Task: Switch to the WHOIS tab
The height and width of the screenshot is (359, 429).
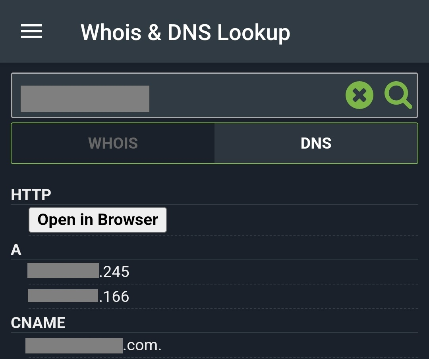Action: (113, 143)
